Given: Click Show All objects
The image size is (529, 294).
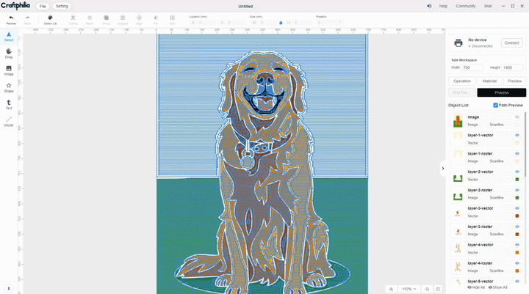Looking at the screenshot, I should pos(498,287).
